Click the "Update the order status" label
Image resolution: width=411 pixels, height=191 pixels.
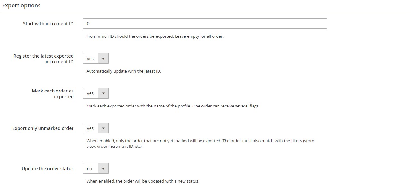(x=47, y=169)
